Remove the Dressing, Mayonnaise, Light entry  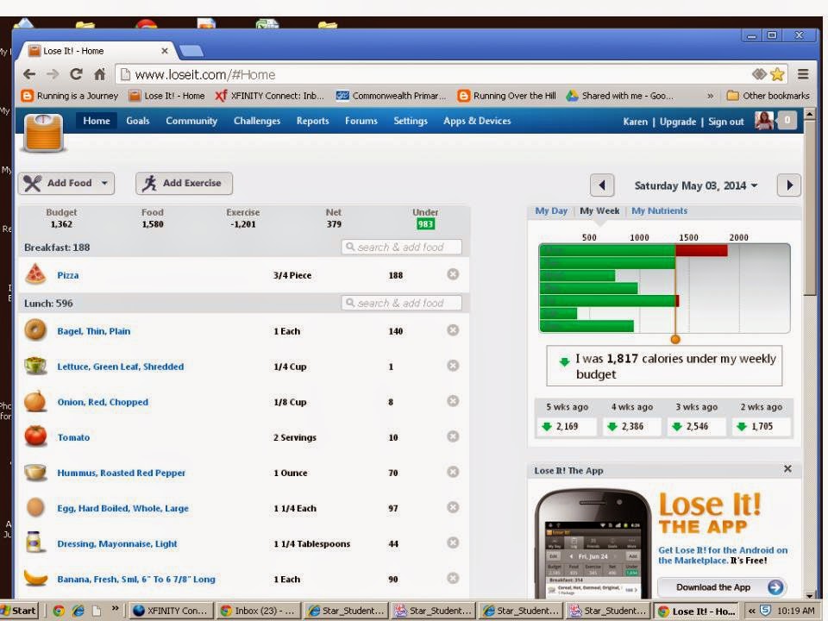453,543
